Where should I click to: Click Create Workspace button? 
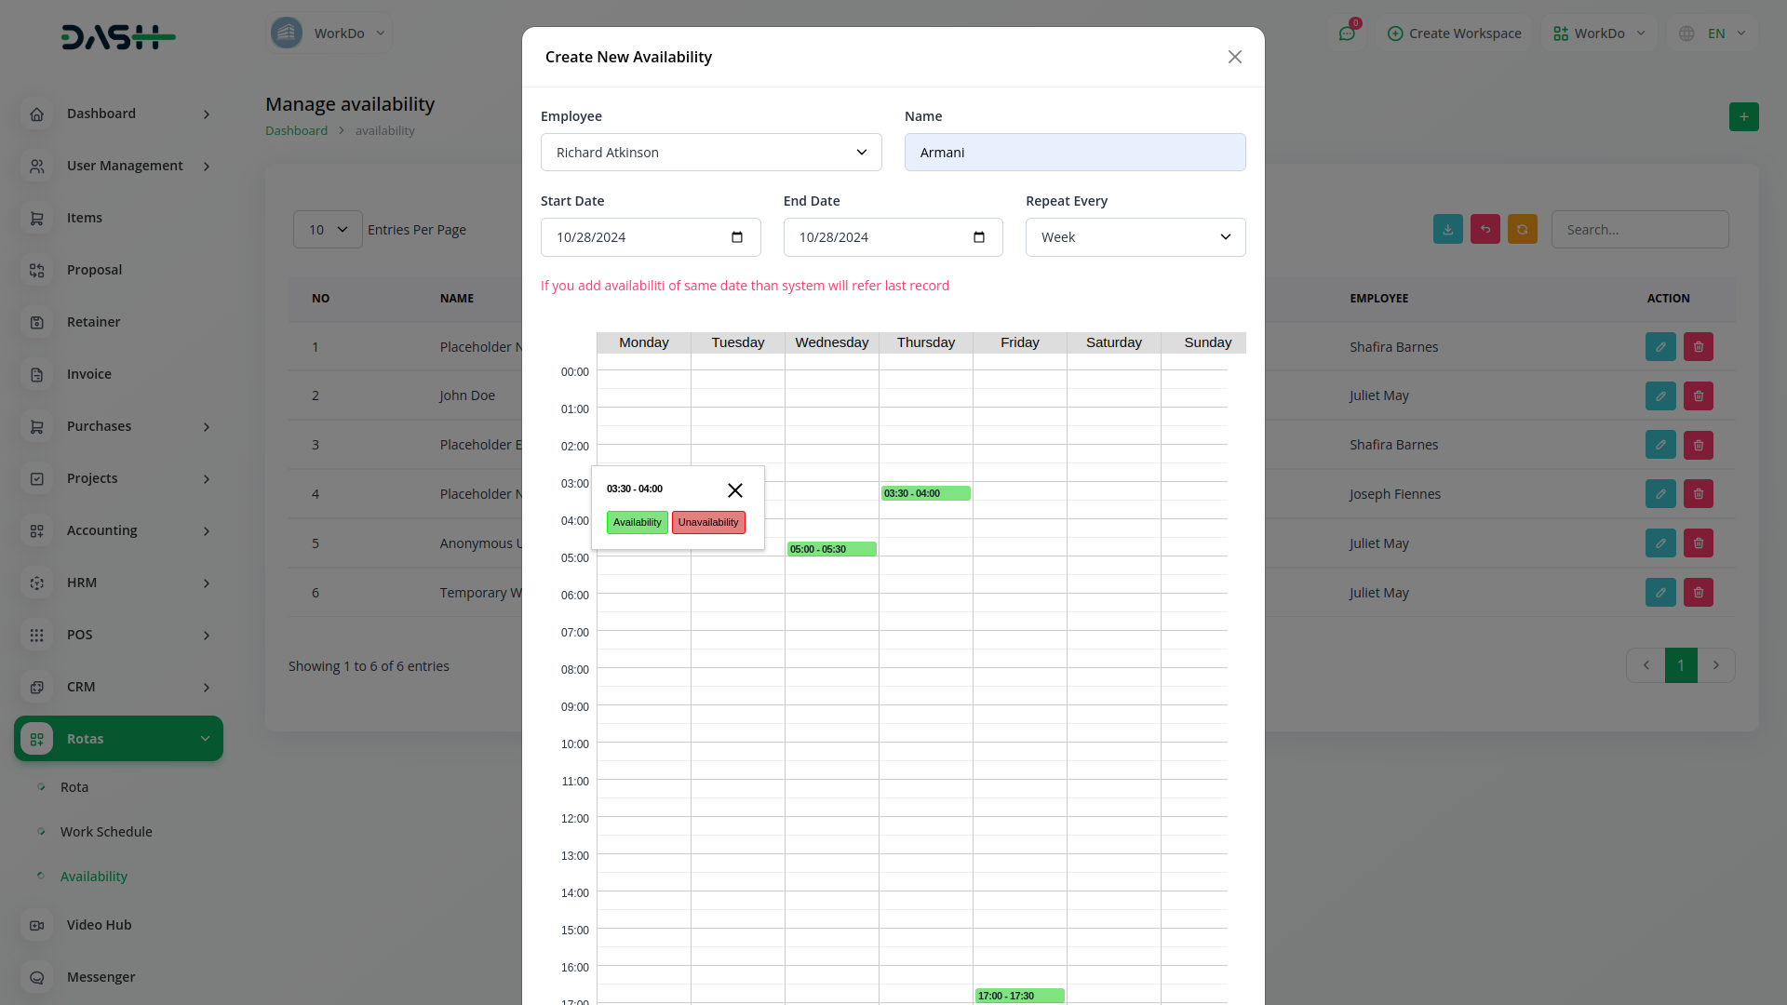click(x=1454, y=33)
